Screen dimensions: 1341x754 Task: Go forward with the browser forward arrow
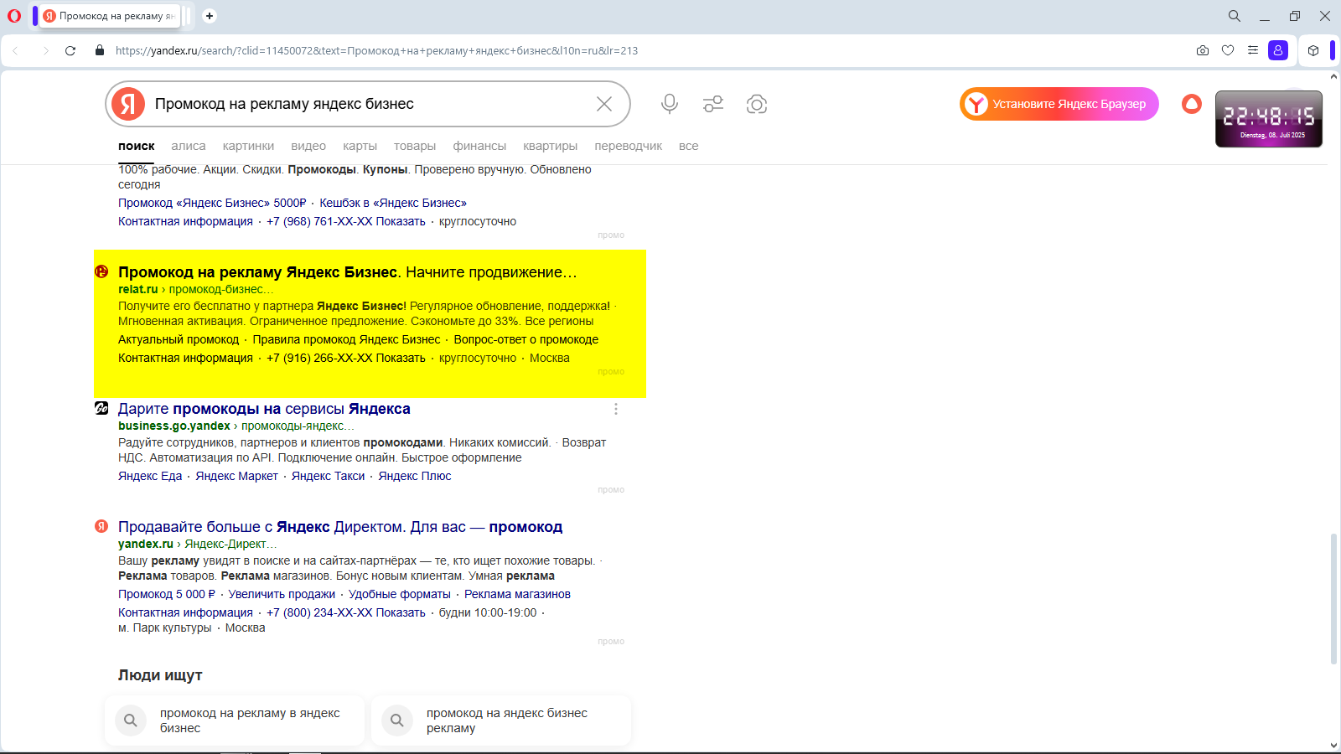coord(45,50)
